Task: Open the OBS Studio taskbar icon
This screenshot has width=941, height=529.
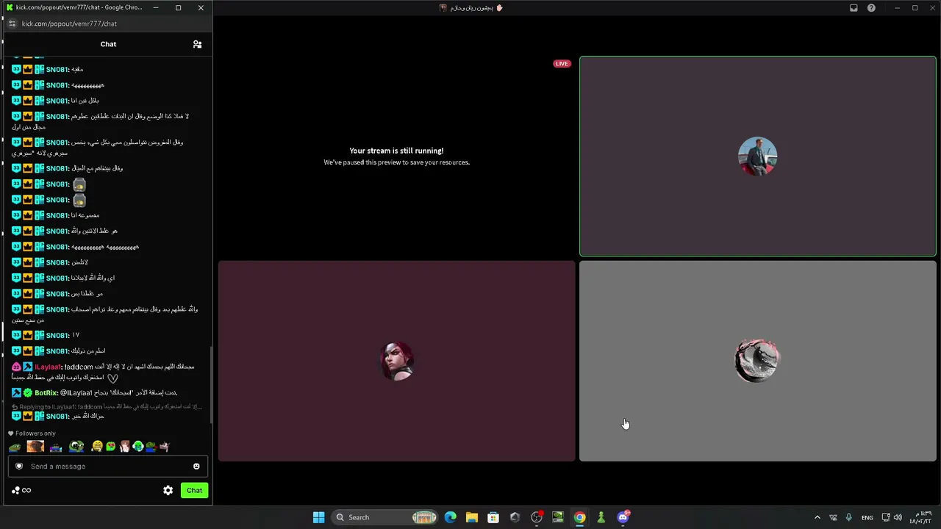Action: [537, 517]
